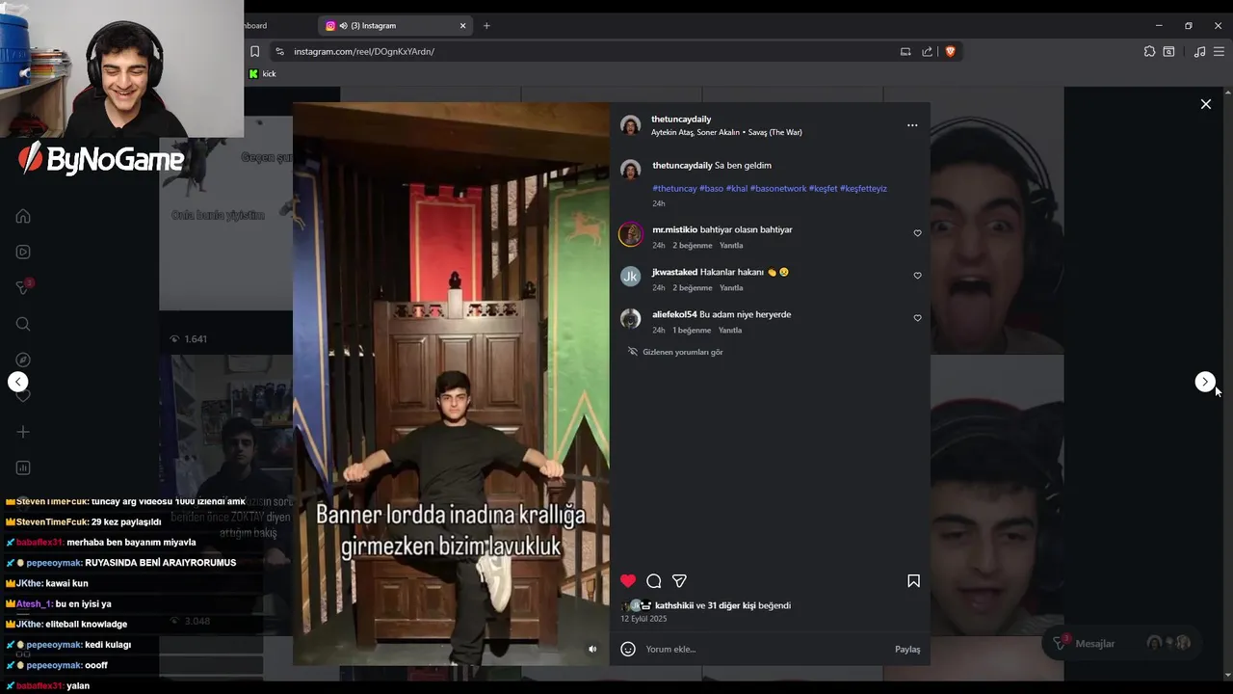The image size is (1233, 694).
Task: Open the sidebar search magnifier
Action: click(23, 324)
